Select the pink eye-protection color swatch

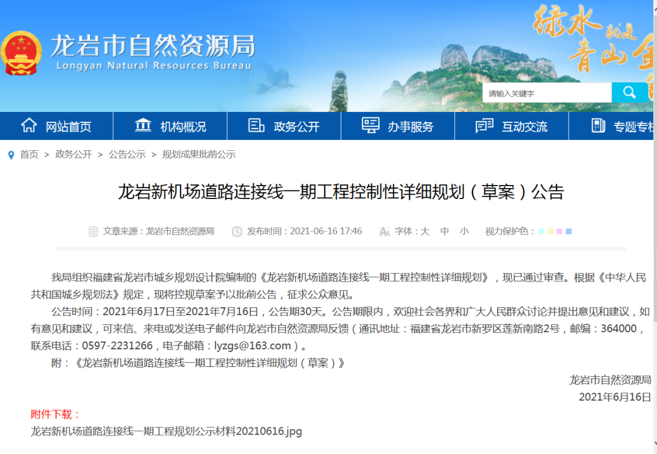pyautogui.click(x=559, y=232)
